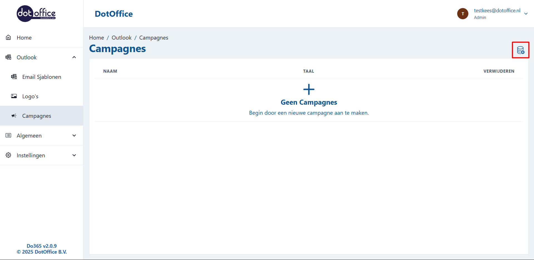Click the DotOffice title in the header
This screenshot has height=260, width=534.
[x=114, y=14]
